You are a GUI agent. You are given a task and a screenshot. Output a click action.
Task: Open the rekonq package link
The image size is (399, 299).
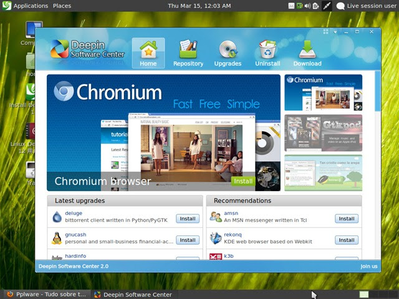tap(233, 234)
